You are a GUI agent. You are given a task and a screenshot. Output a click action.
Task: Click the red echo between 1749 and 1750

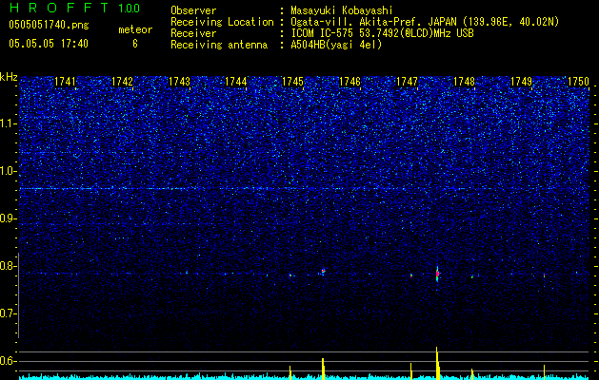544,275
